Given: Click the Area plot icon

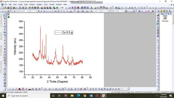Looking at the screenshot, I should click(30, 89).
